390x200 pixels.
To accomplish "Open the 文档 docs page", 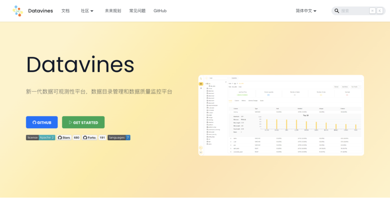I will click(x=65, y=11).
